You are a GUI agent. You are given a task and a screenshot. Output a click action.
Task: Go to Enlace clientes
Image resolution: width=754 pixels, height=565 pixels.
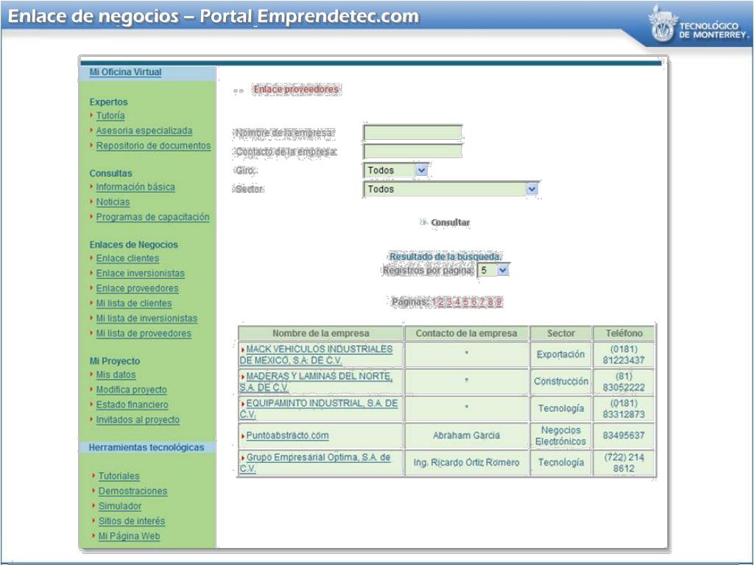[127, 258]
